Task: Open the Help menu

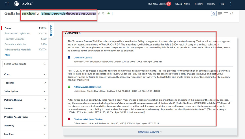Action: (x=222, y=4)
